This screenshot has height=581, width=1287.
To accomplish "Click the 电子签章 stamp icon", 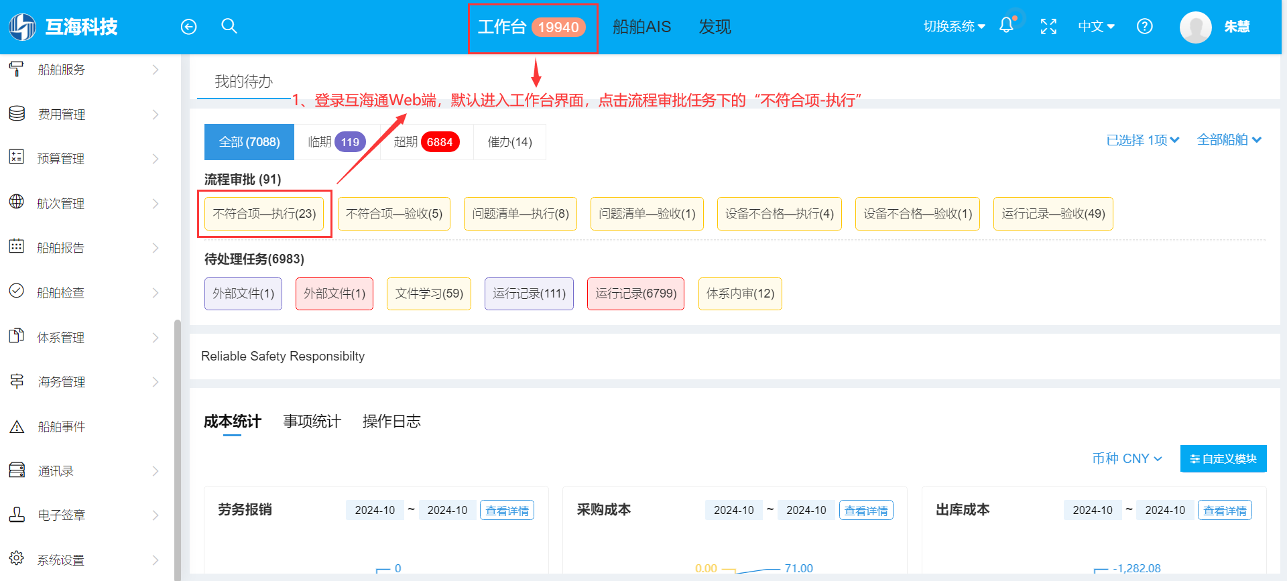I will (x=17, y=515).
